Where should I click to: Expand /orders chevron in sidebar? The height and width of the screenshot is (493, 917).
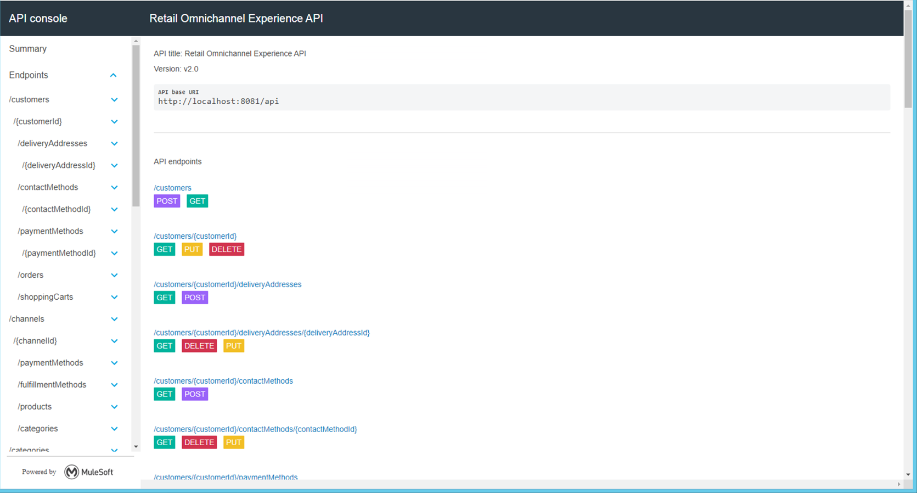[x=114, y=276]
